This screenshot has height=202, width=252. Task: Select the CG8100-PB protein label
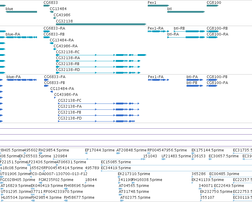(x=217, y=77)
